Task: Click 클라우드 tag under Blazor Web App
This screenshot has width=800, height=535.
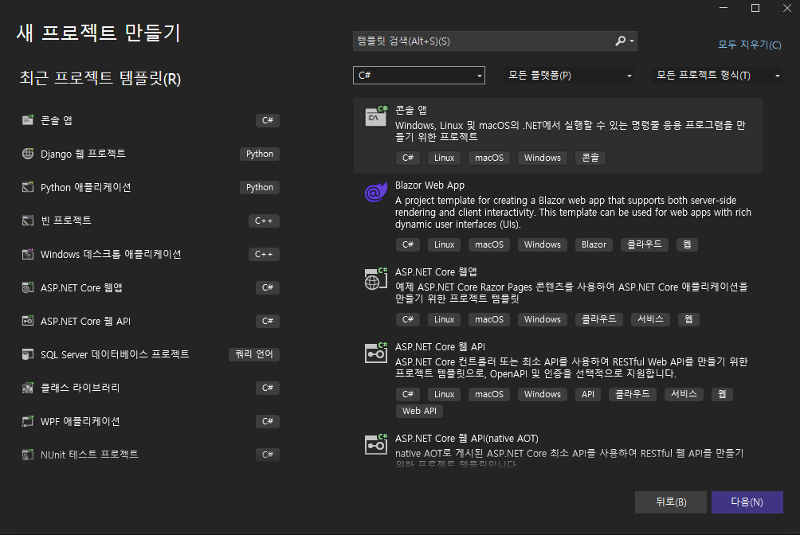Action: click(645, 244)
